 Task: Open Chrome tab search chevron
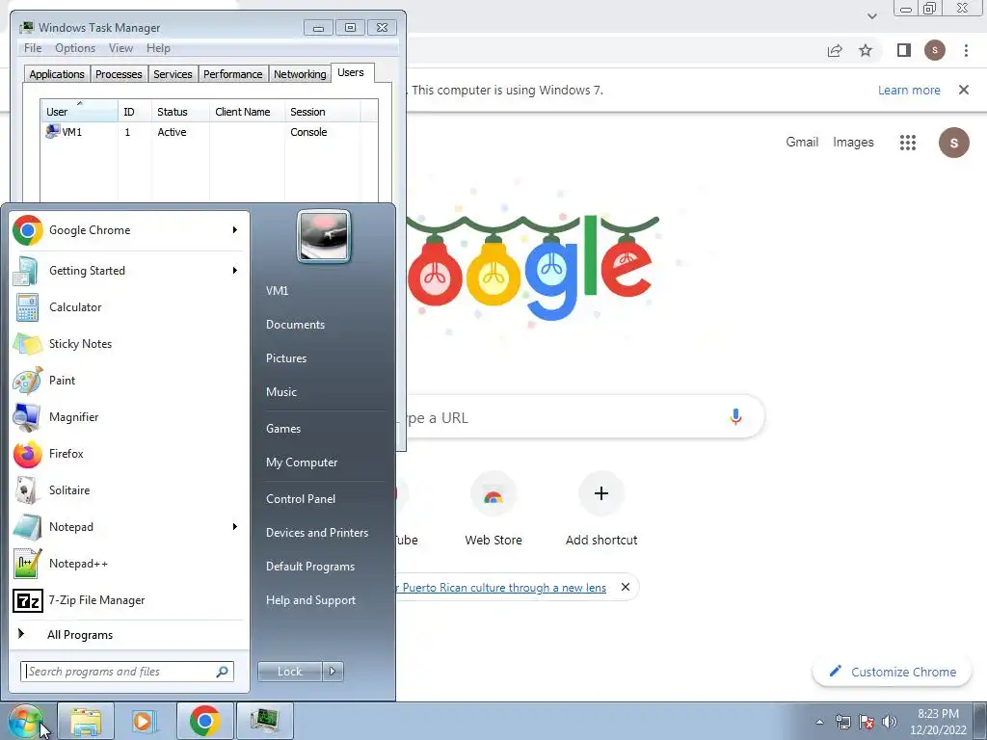(x=871, y=16)
